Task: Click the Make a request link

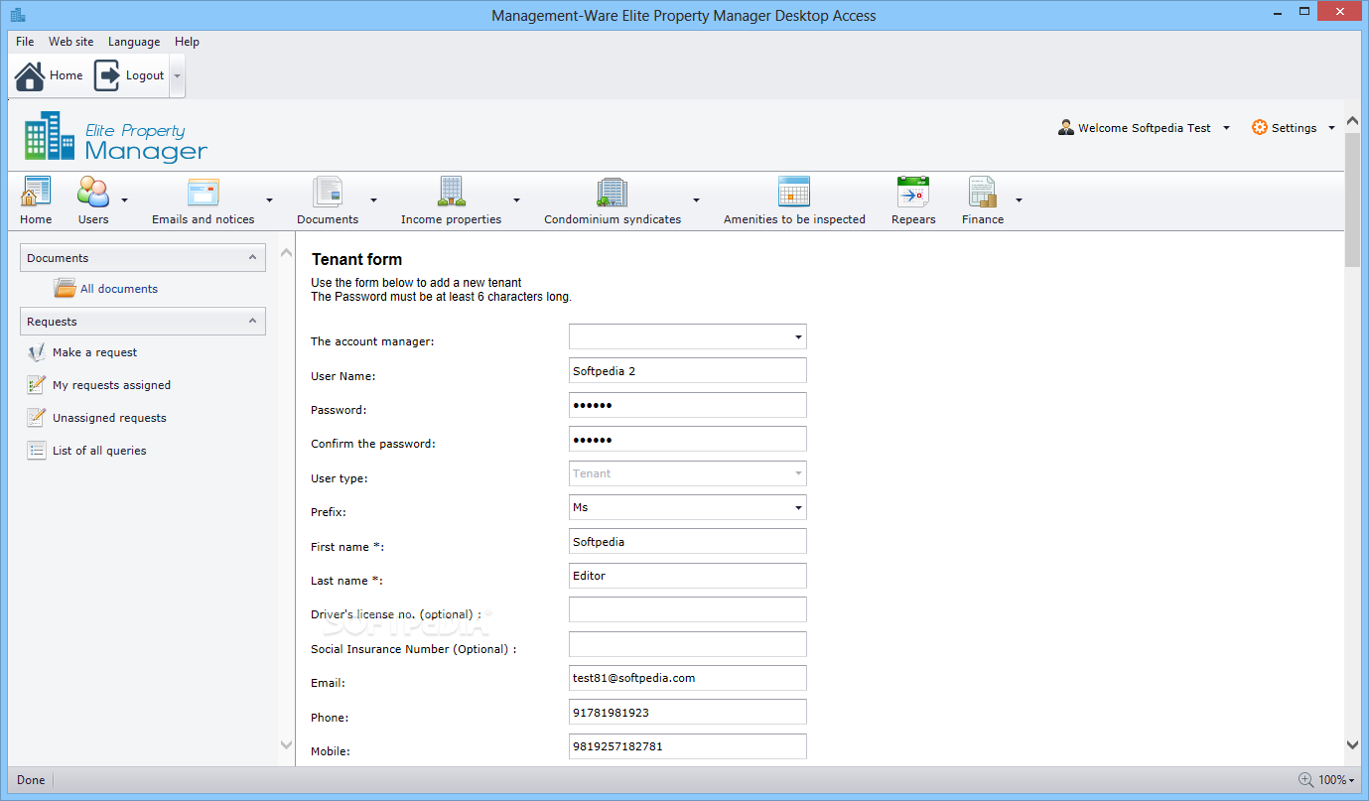Action: click(x=95, y=352)
